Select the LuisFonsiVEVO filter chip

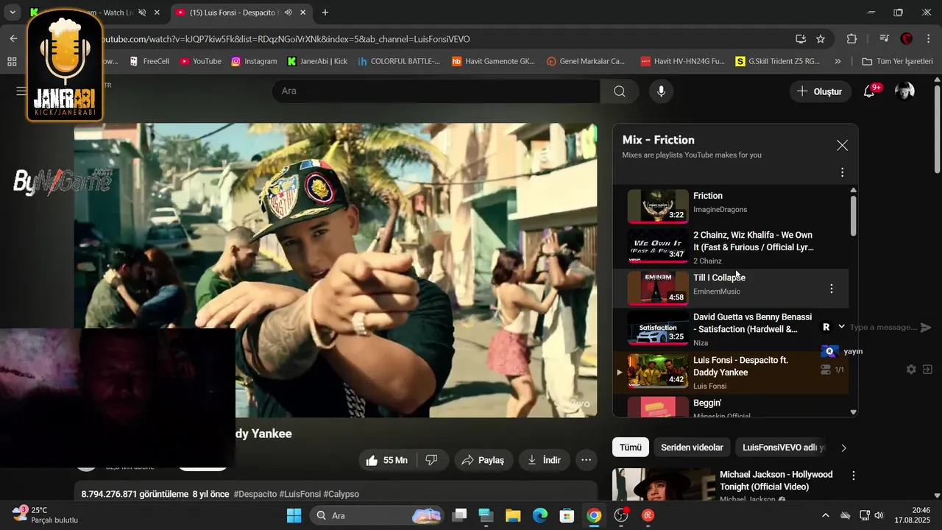point(783,448)
